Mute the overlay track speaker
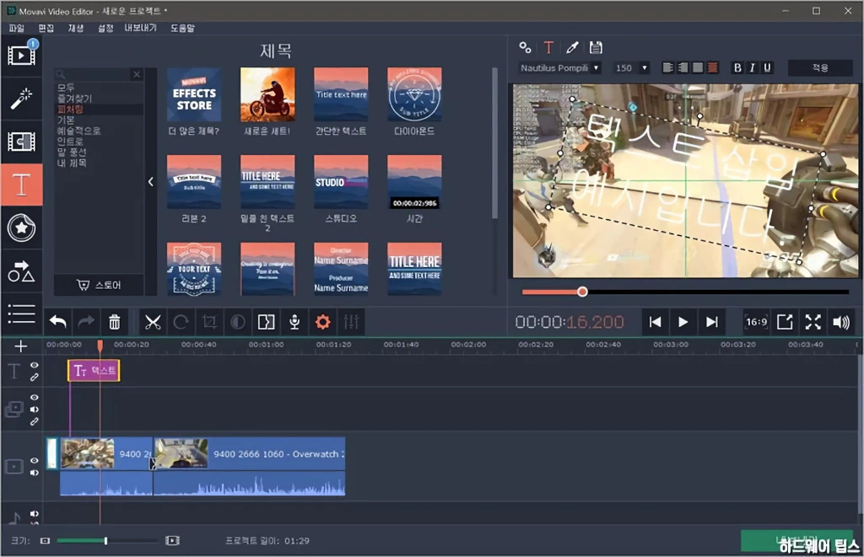This screenshot has width=864, height=557. 34,409
